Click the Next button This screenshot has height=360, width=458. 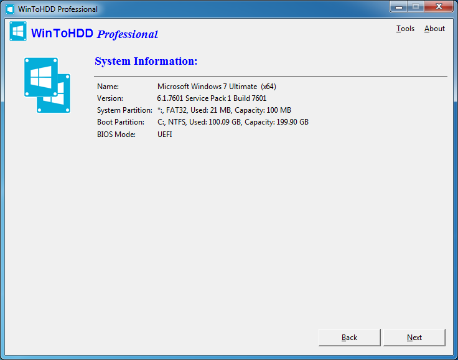(x=414, y=338)
